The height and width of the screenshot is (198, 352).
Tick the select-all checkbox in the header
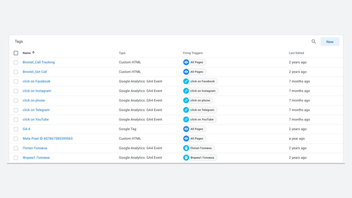click(x=16, y=53)
